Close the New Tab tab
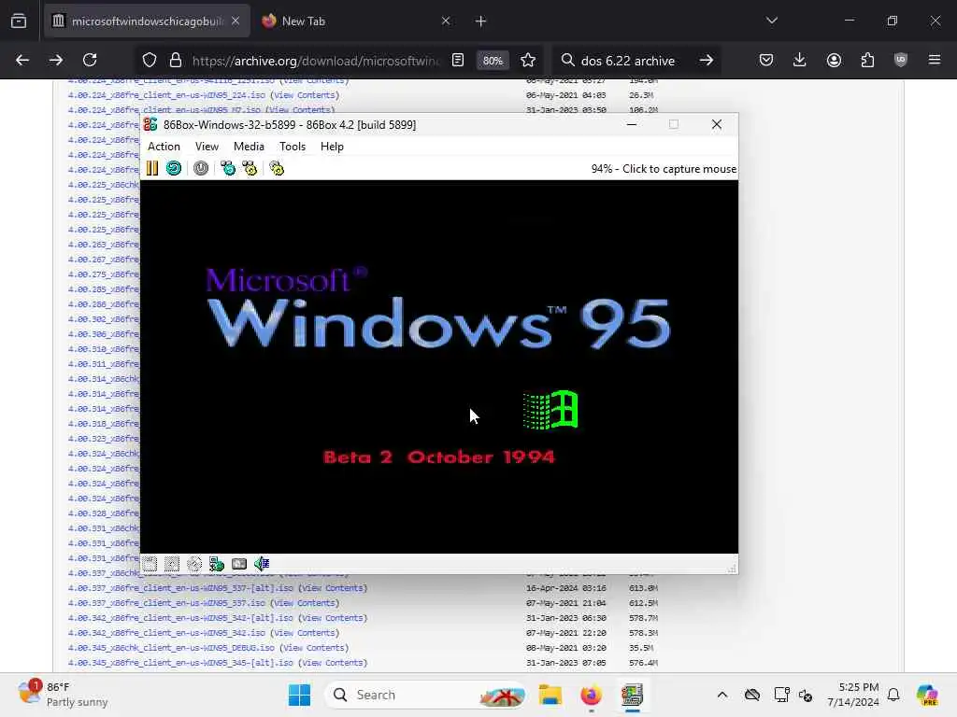This screenshot has height=717, width=957. pyautogui.click(x=446, y=21)
